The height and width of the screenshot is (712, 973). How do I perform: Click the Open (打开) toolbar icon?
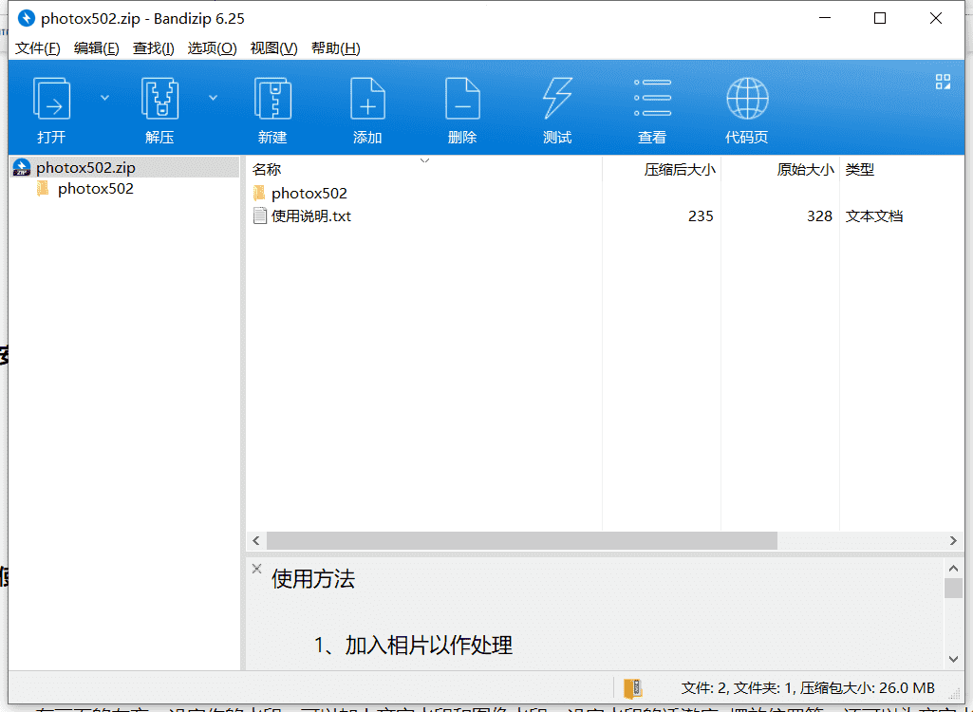point(51,98)
